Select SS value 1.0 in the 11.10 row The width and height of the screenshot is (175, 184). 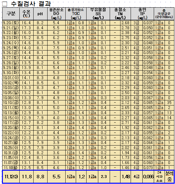pos(104,168)
